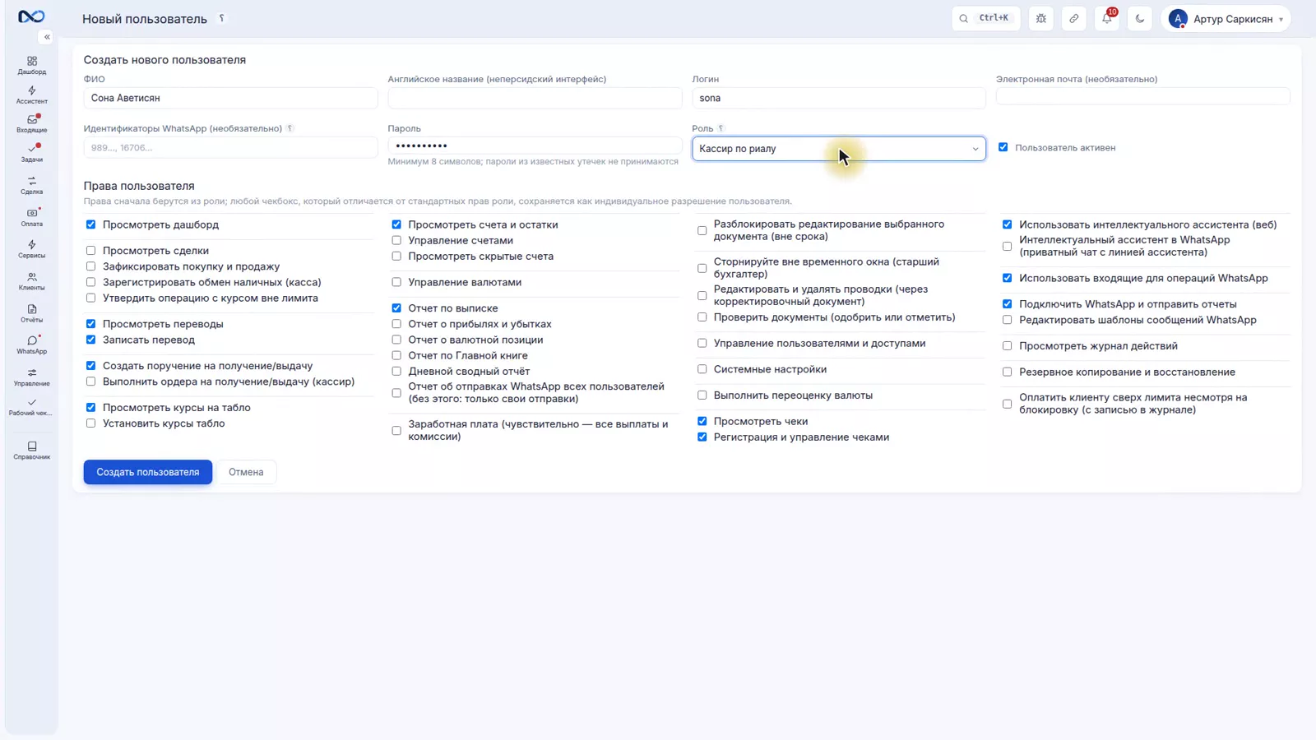Click the infinity logo
This screenshot has width=1316, height=740.
[x=31, y=16]
